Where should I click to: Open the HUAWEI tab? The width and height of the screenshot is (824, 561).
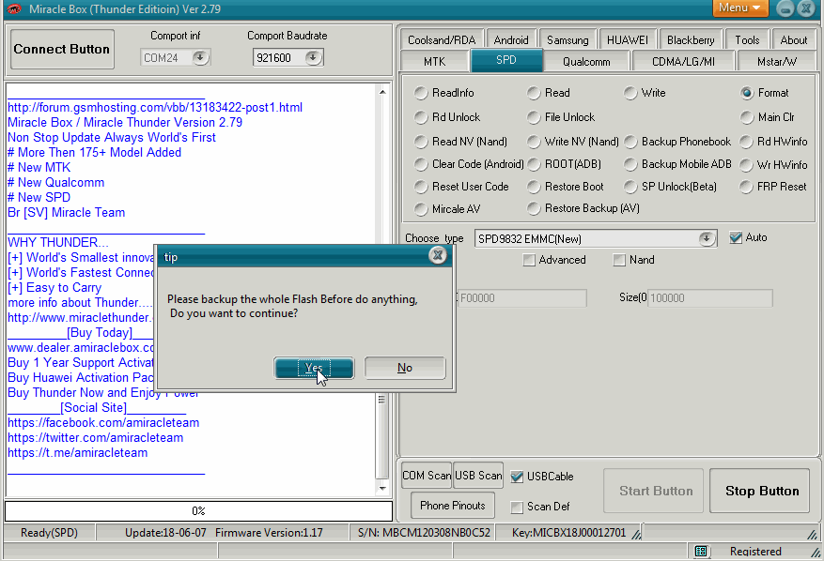tap(627, 40)
